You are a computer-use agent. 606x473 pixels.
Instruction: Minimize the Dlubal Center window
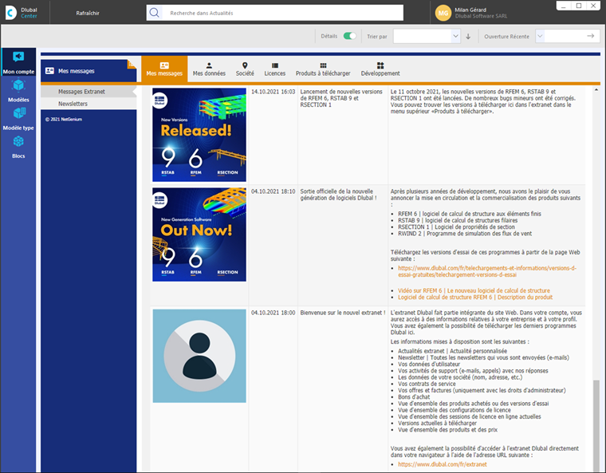click(x=564, y=6)
